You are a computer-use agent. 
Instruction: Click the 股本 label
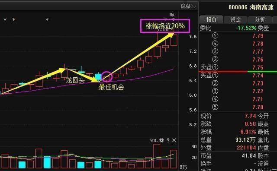point(263,155)
